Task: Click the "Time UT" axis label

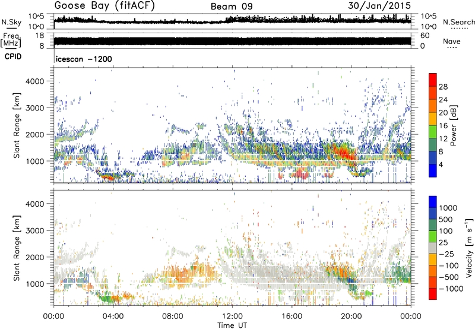Action: pos(232,325)
